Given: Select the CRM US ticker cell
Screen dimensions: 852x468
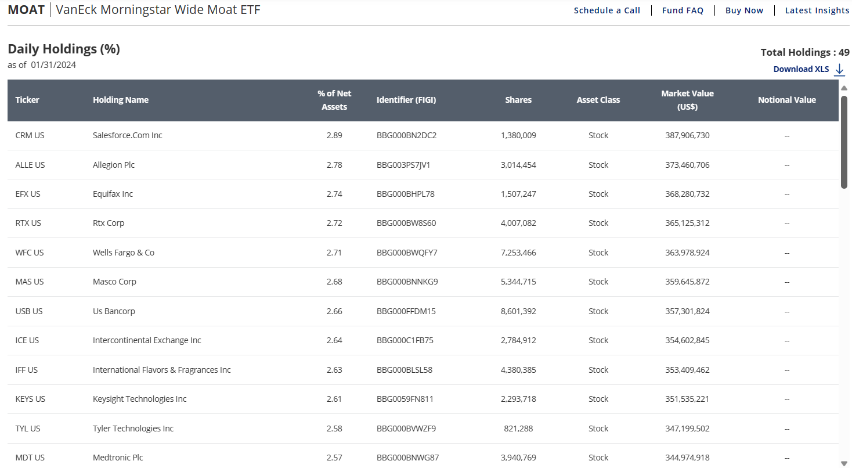Looking at the screenshot, I should tap(30, 135).
